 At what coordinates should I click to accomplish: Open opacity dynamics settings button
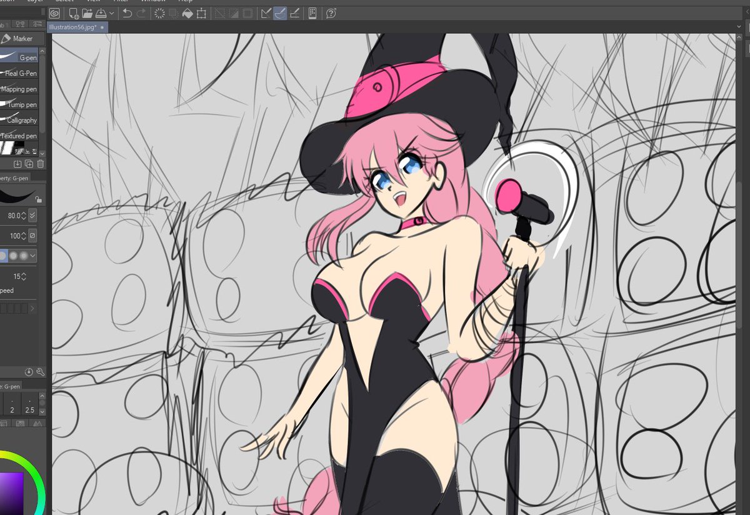(32, 236)
